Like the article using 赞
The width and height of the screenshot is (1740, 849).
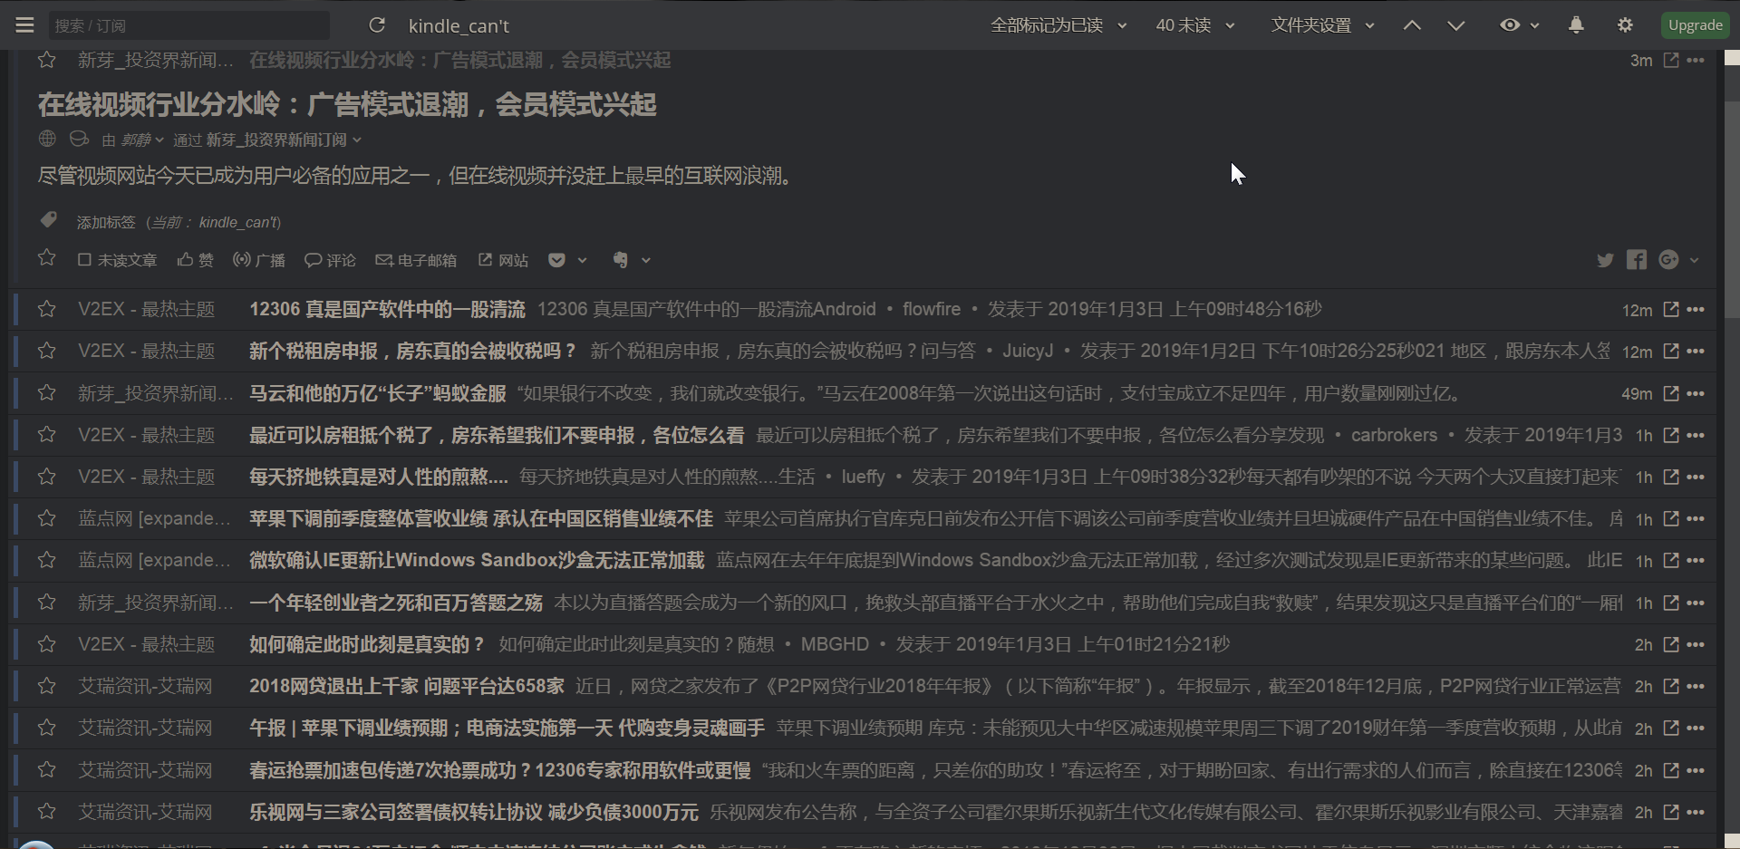(195, 260)
